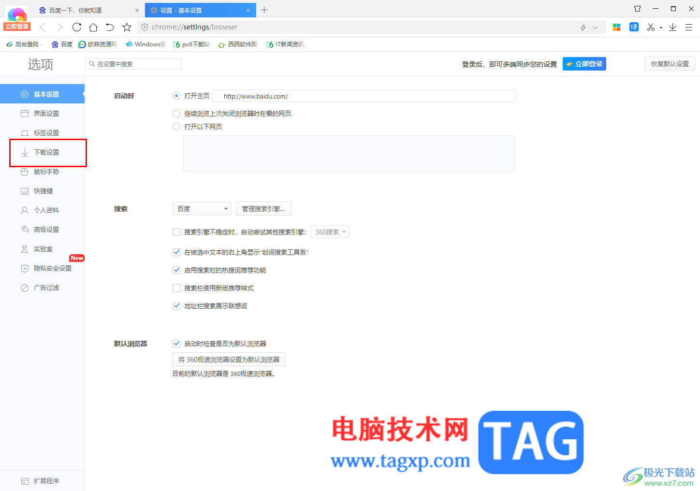Open 实验室 in the sidebar

(42, 249)
